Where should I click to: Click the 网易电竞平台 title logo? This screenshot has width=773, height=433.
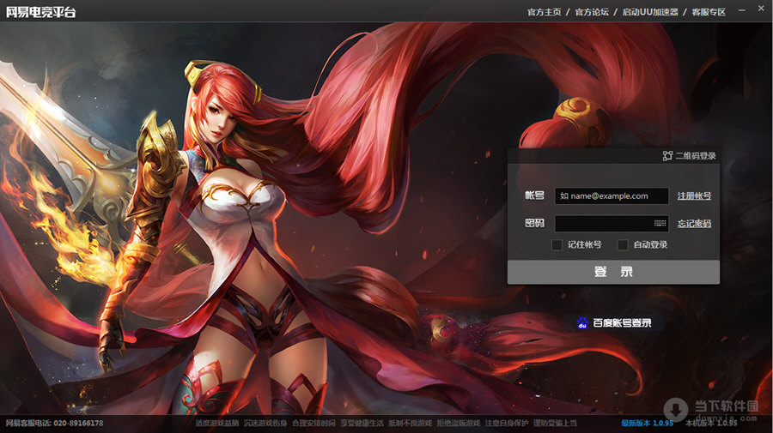pyautogui.click(x=40, y=12)
